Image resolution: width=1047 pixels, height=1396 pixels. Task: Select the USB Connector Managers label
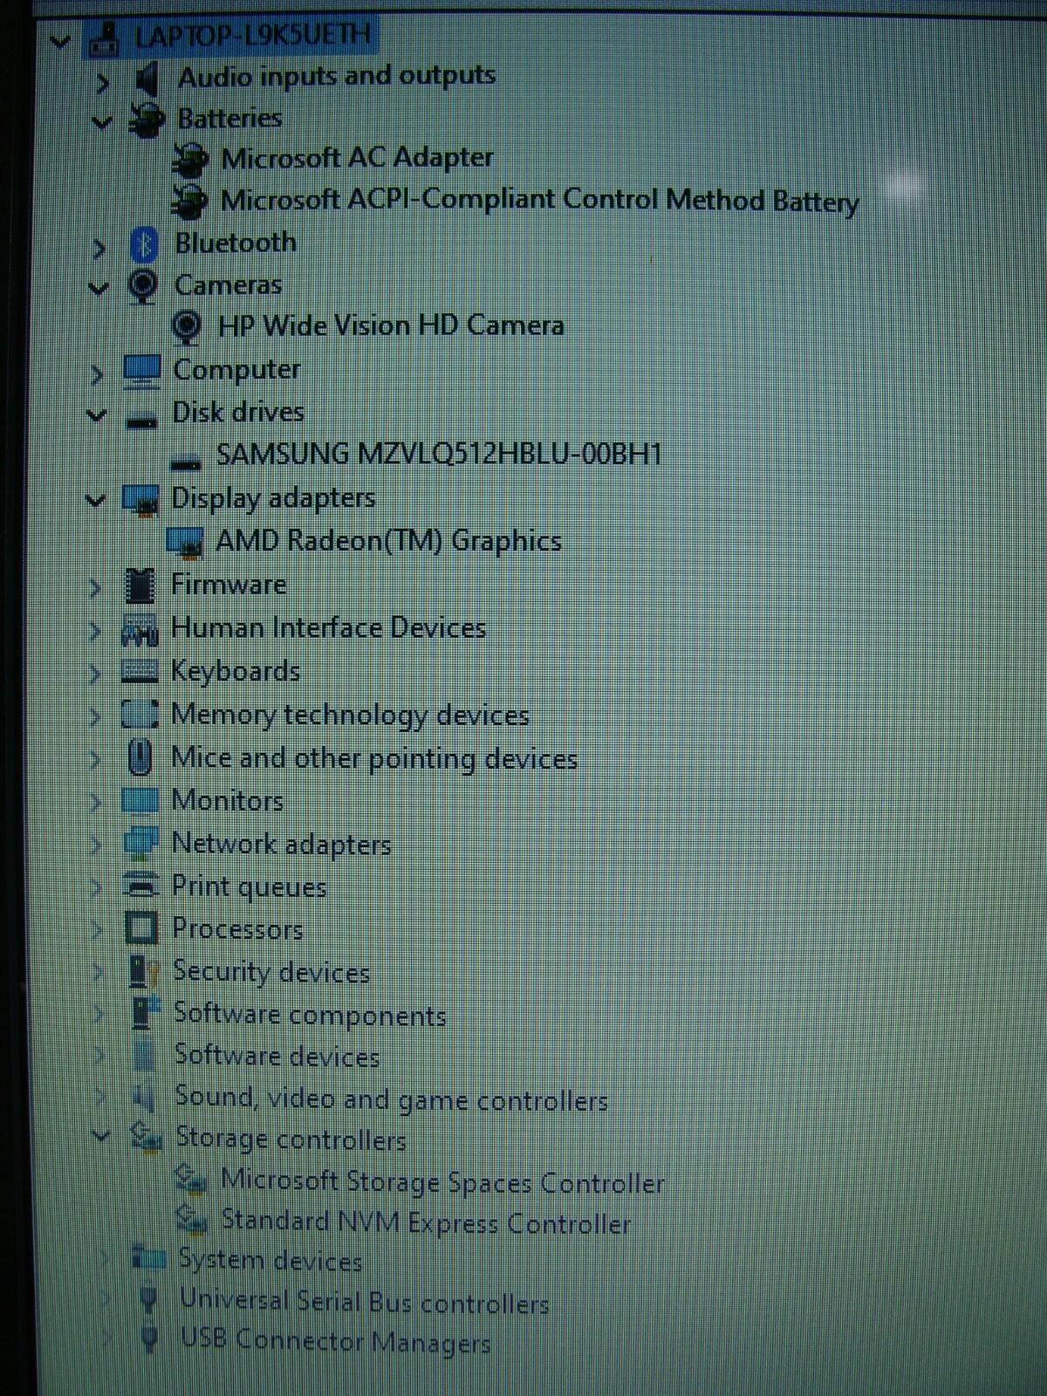(335, 1341)
